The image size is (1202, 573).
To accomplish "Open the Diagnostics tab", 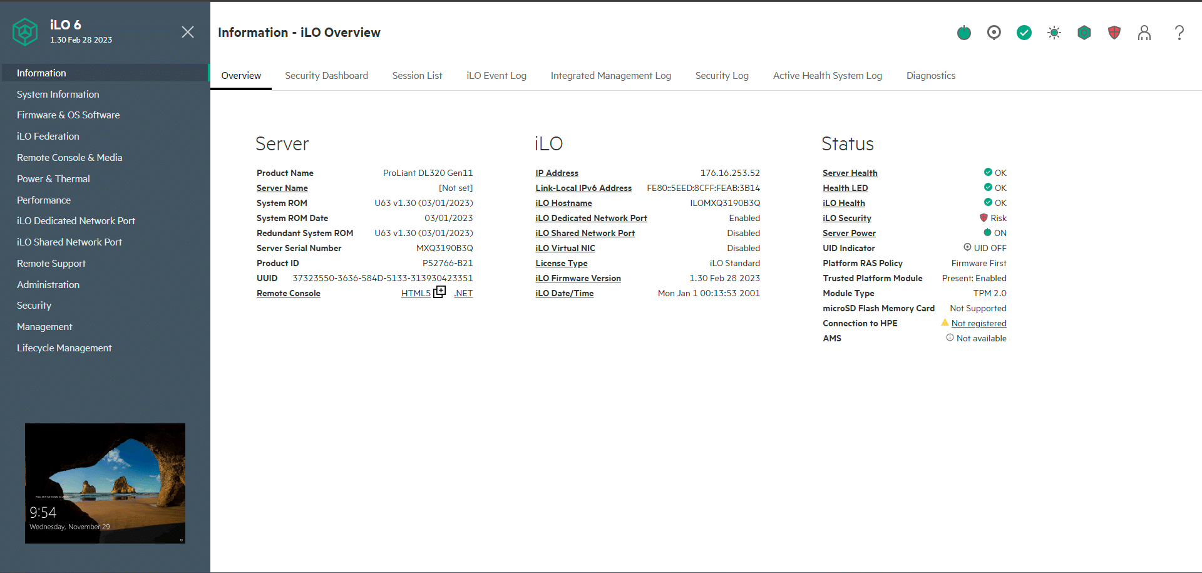I will tap(931, 76).
